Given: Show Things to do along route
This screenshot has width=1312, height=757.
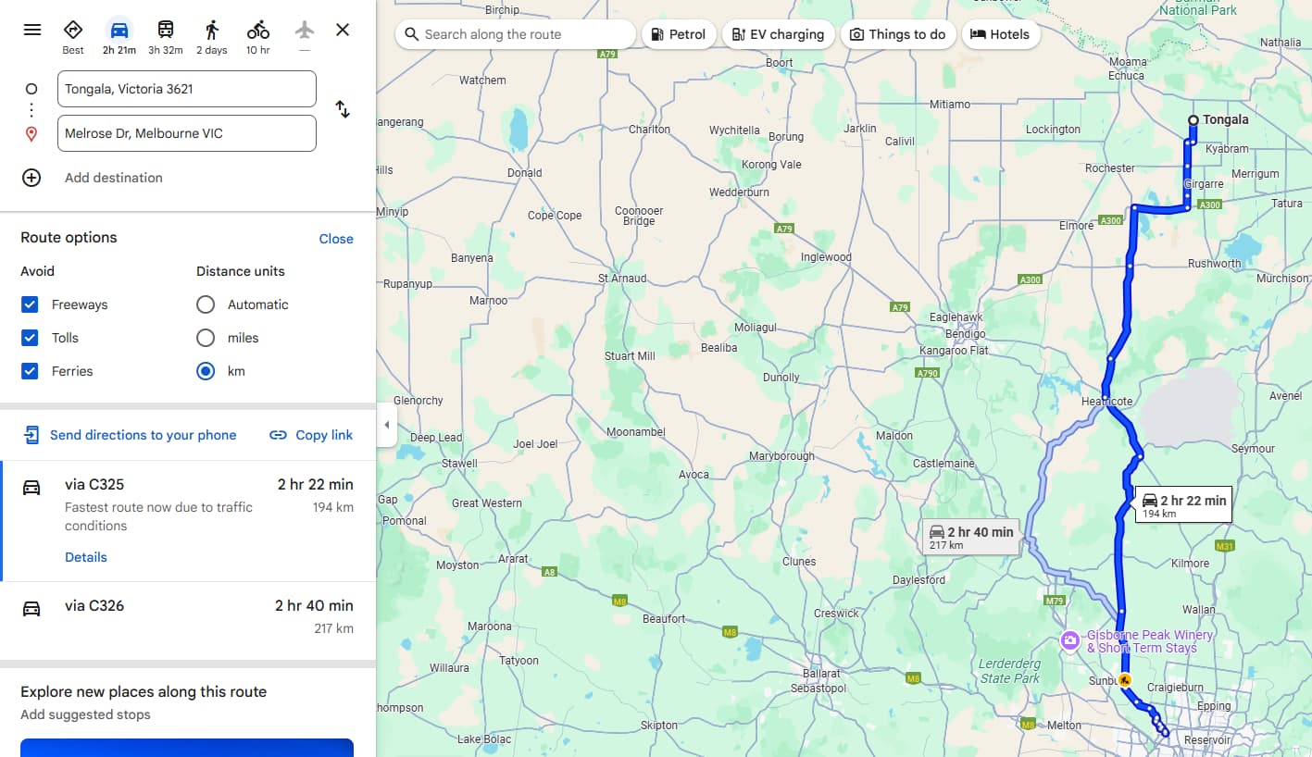Looking at the screenshot, I should point(897,34).
